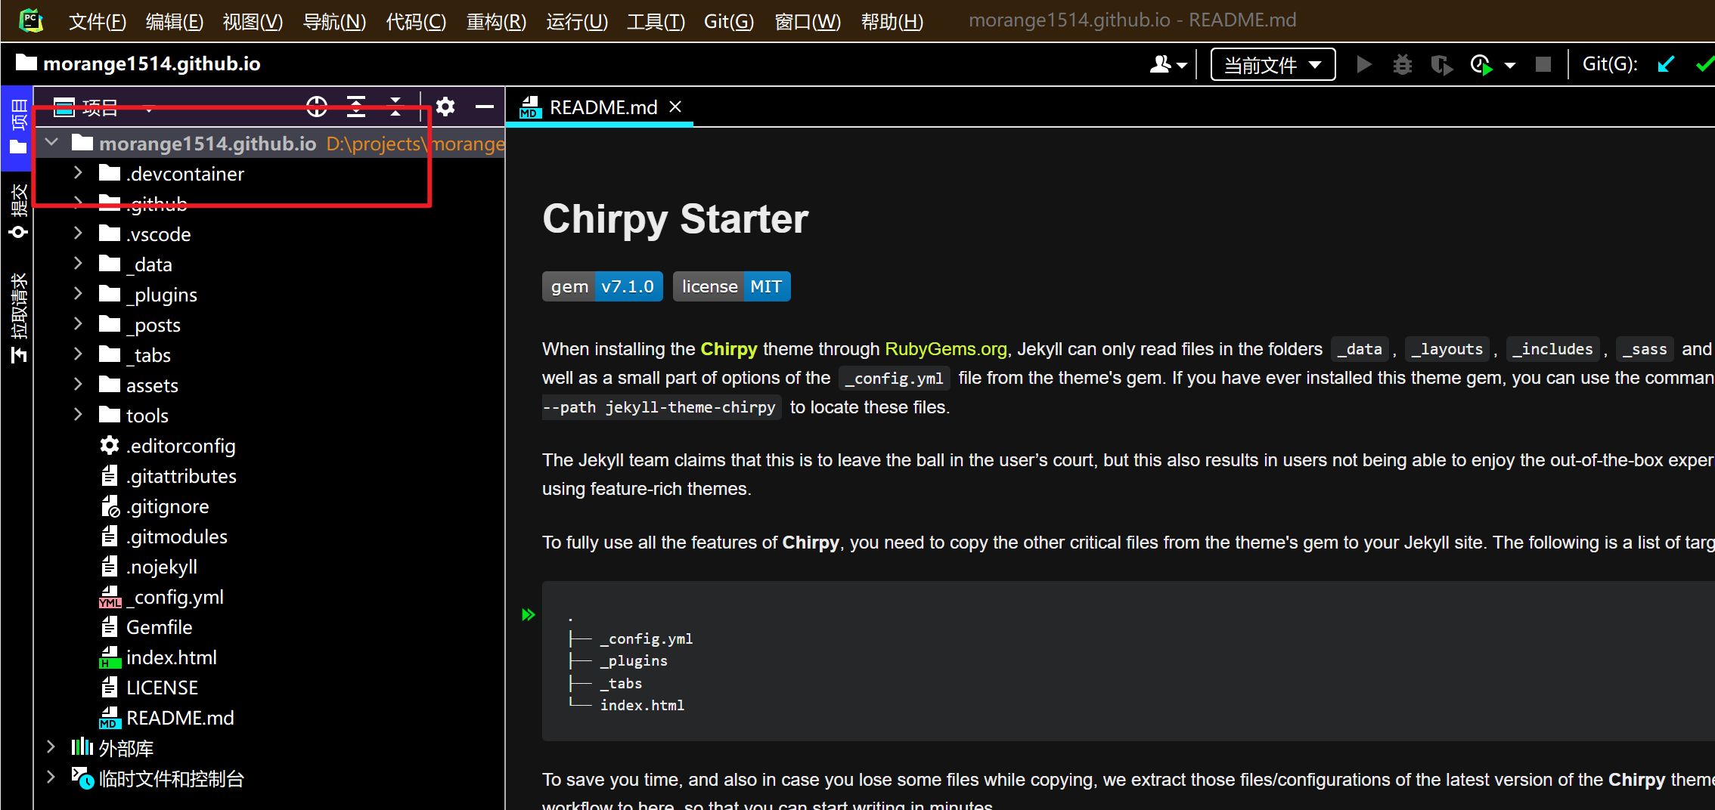Expand the .devcontainer folder
1715x810 pixels.
77,173
